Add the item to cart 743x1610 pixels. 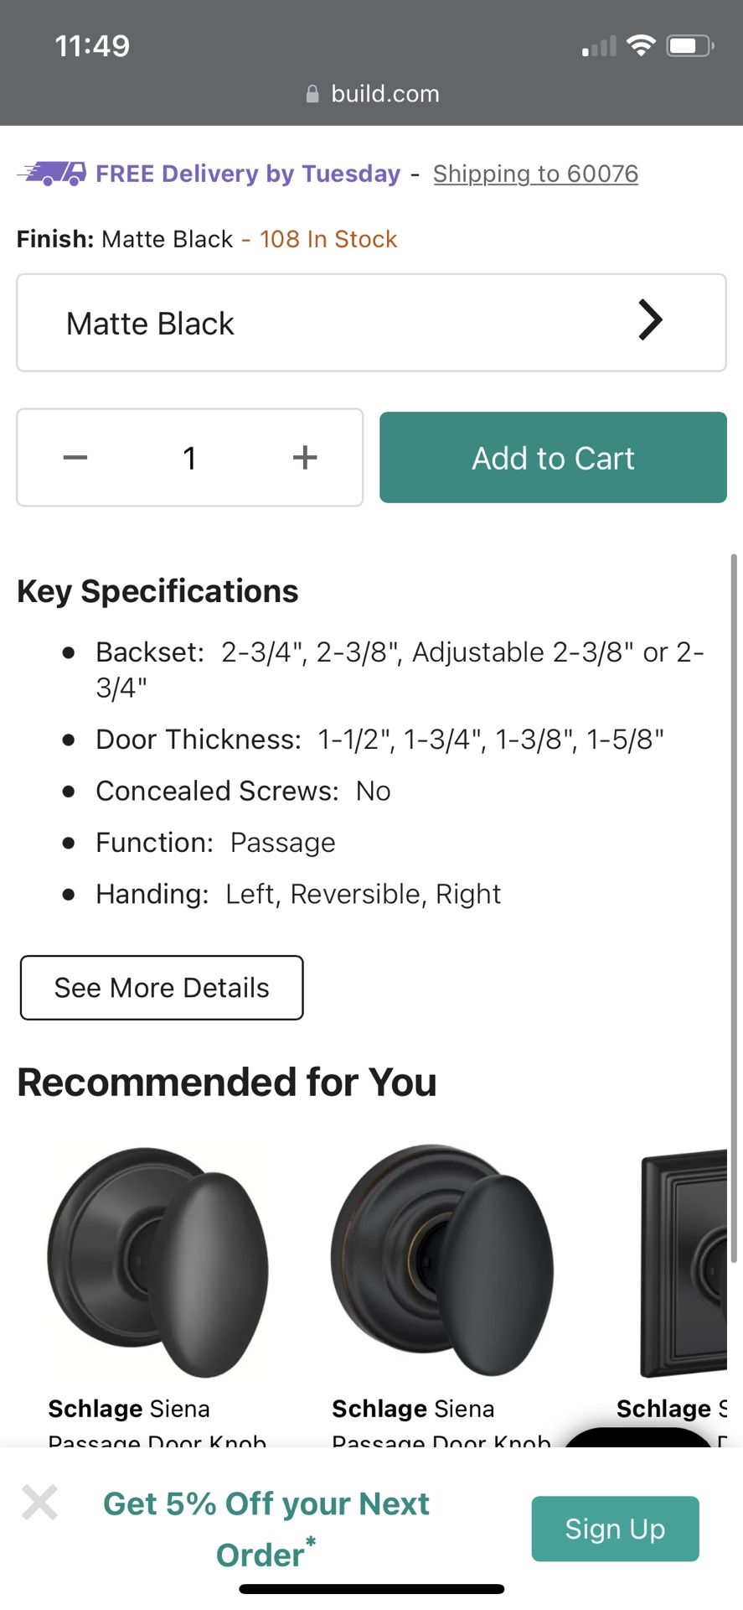click(x=553, y=458)
